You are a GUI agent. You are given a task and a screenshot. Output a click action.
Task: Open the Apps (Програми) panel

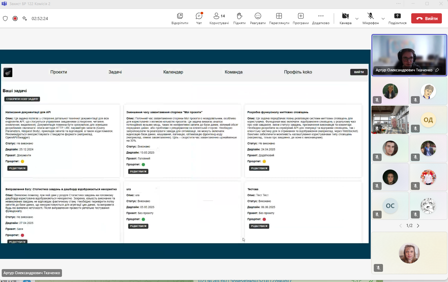[301, 18]
